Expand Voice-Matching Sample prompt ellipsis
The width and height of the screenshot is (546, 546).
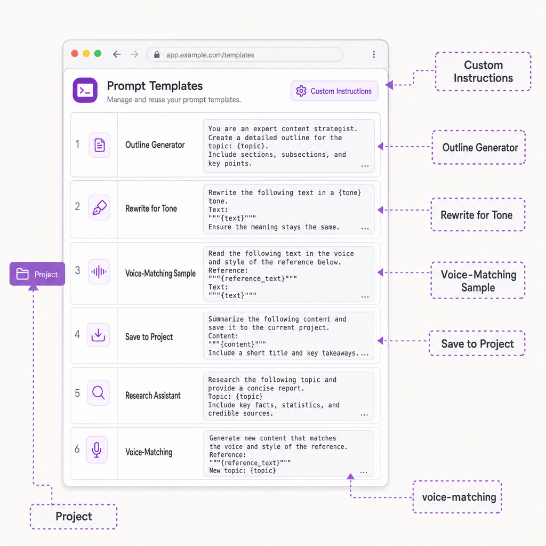click(365, 296)
